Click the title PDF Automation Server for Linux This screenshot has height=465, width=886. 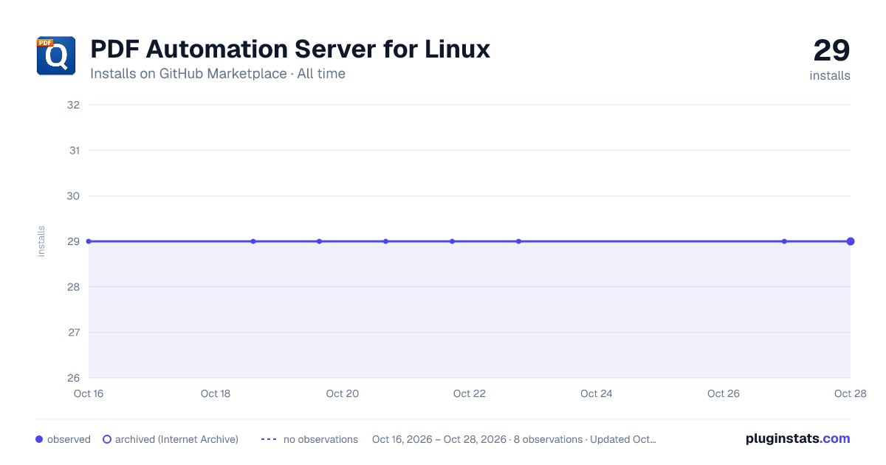pyautogui.click(x=290, y=49)
